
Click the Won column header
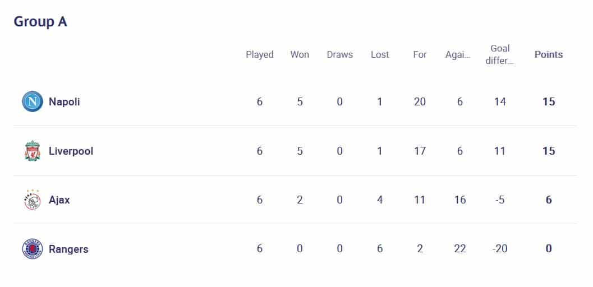300,55
